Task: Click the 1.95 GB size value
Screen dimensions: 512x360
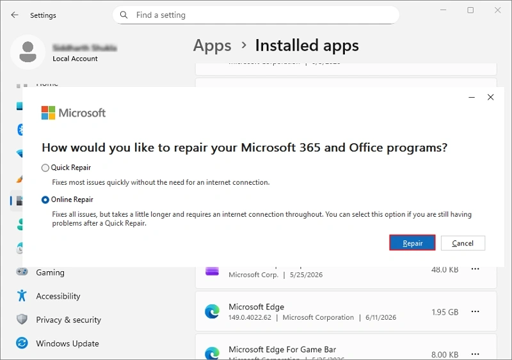Action: point(445,312)
